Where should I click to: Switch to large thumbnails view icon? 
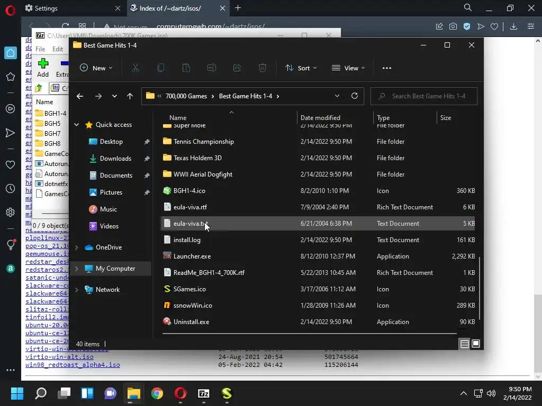click(x=476, y=344)
